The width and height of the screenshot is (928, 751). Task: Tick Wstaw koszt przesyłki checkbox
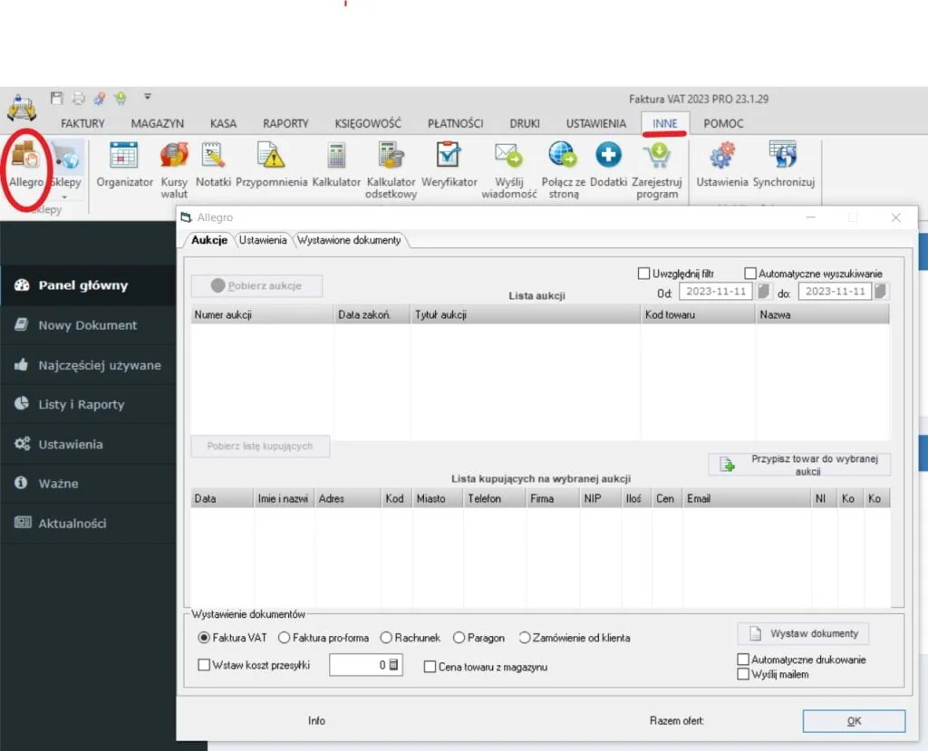pyautogui.click(x=204, y=665)
